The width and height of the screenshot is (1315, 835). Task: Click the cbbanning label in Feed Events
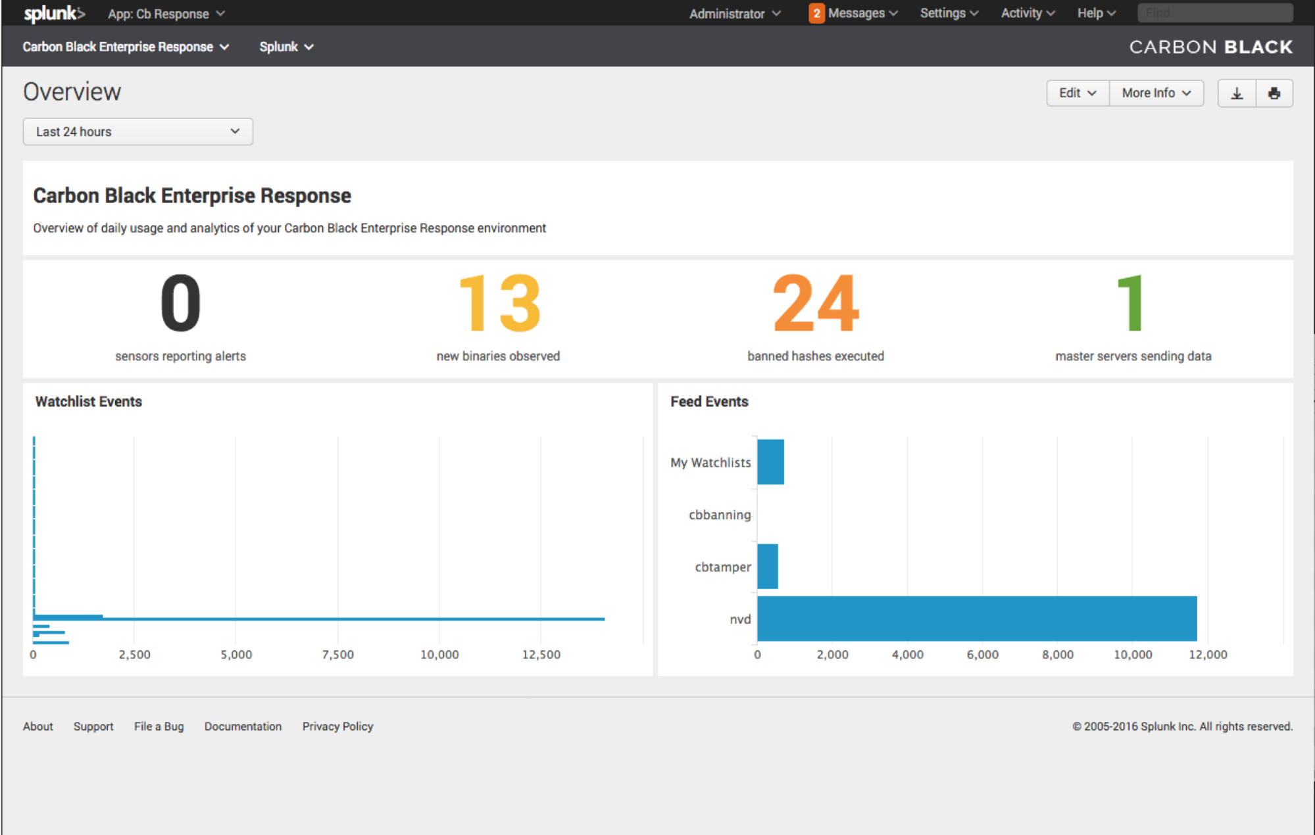tap(720, 515)
